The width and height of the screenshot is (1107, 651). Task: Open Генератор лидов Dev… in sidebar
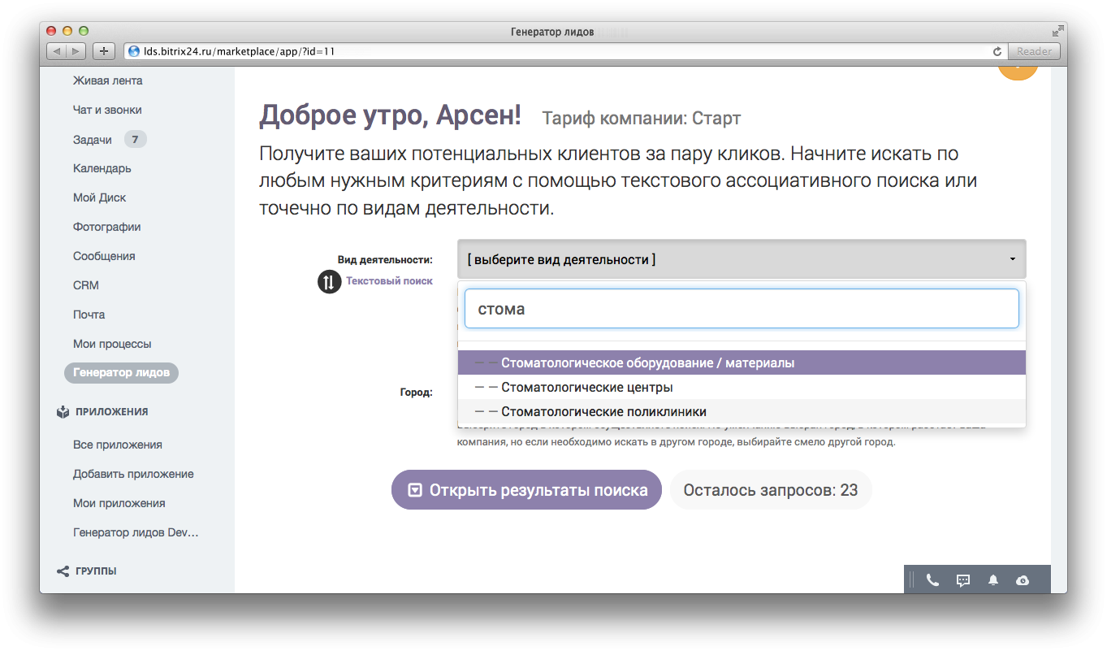tap(136, 532)
